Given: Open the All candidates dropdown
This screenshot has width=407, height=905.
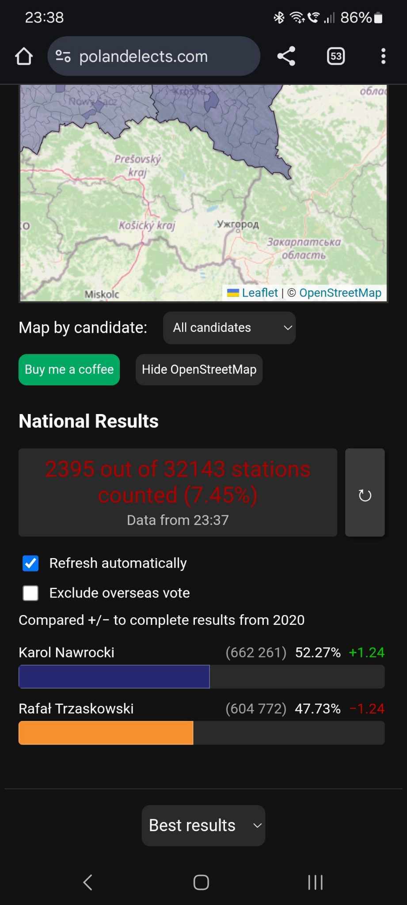Looking at the screenshot, I should click(229, 328).
